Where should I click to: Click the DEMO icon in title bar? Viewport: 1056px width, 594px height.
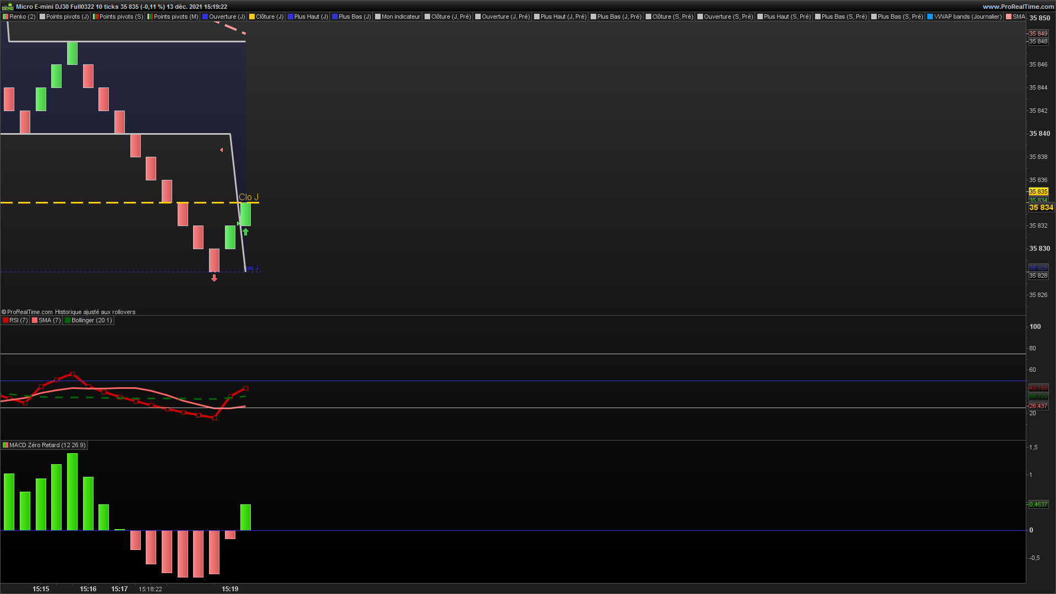[x=7, y=7]
